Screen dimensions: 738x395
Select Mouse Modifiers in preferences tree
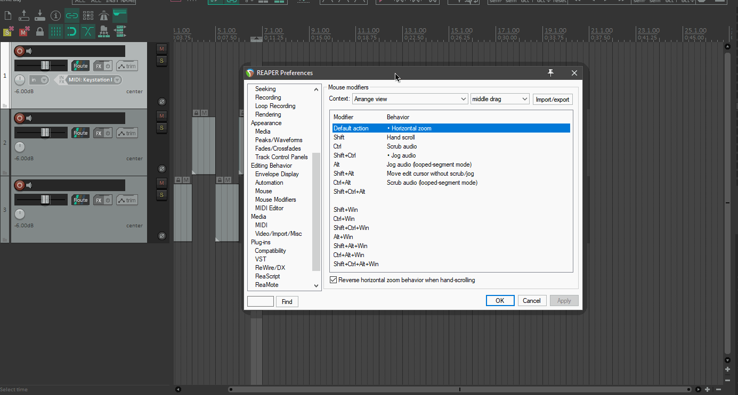(x=275, y=200)
